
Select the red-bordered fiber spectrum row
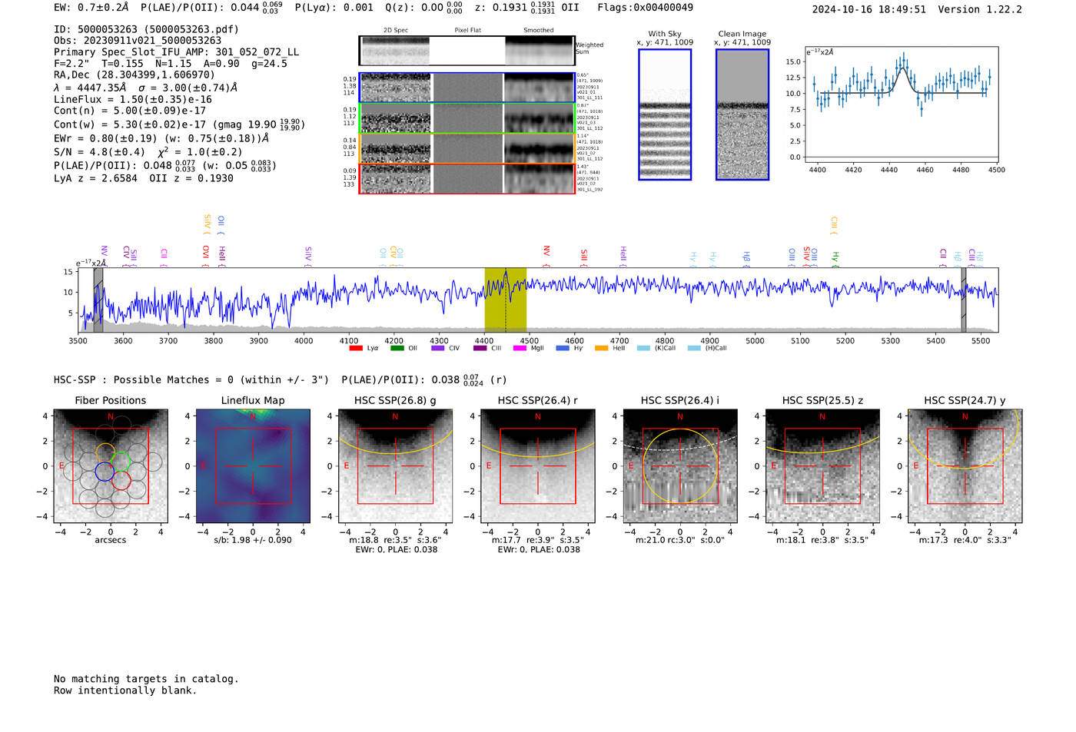click(467, 178)
